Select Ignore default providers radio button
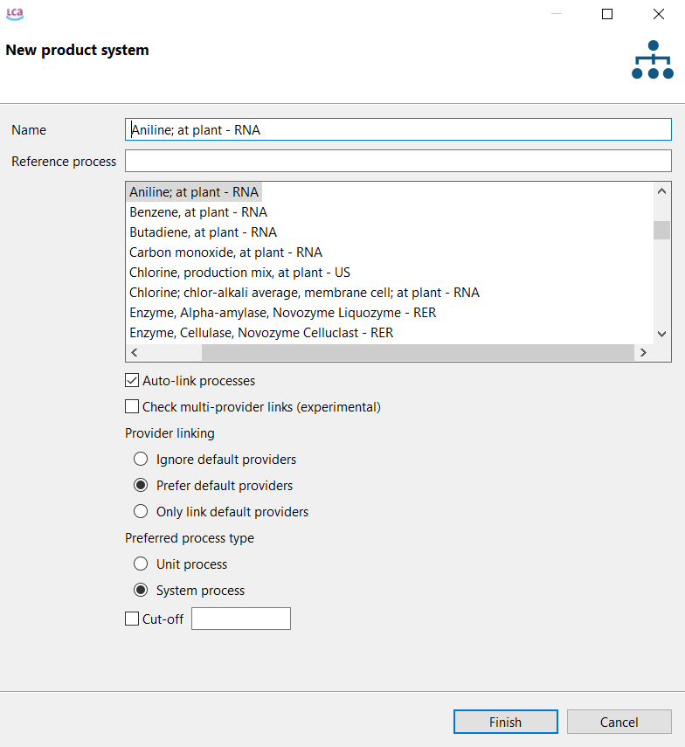685x747 pixels. (141, 460)
